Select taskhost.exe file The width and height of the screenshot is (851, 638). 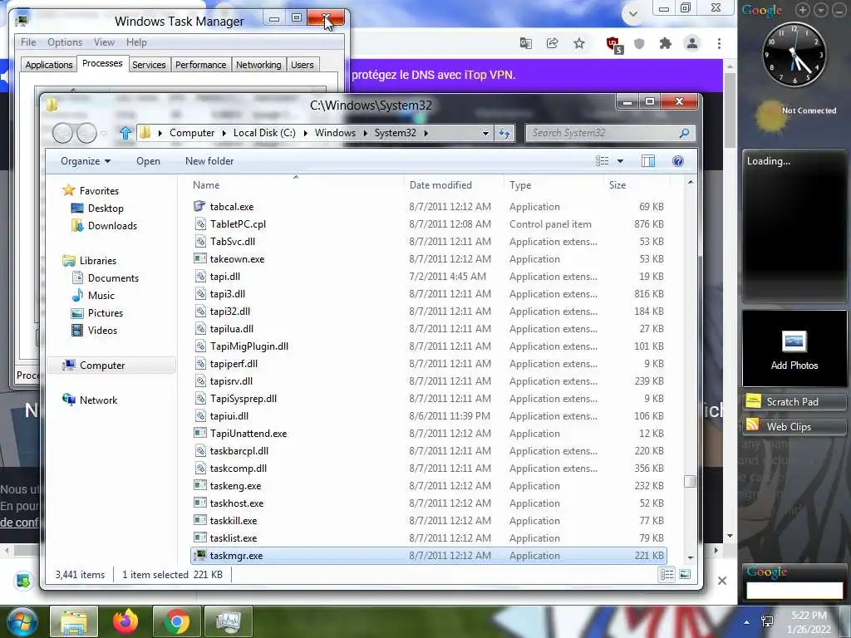tap(237, 503)
